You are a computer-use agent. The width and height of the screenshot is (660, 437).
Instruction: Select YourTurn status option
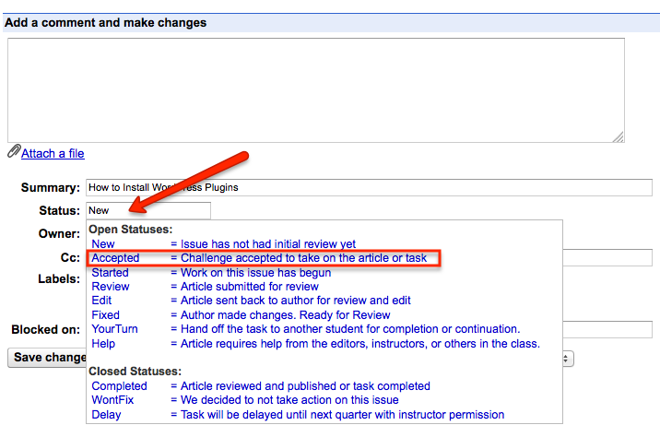(115, 329)
